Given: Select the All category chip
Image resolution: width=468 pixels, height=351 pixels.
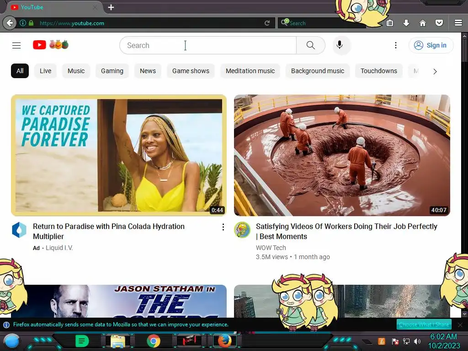Looking at the screenshot, I should pyautogui.click(x=20, y=71).
